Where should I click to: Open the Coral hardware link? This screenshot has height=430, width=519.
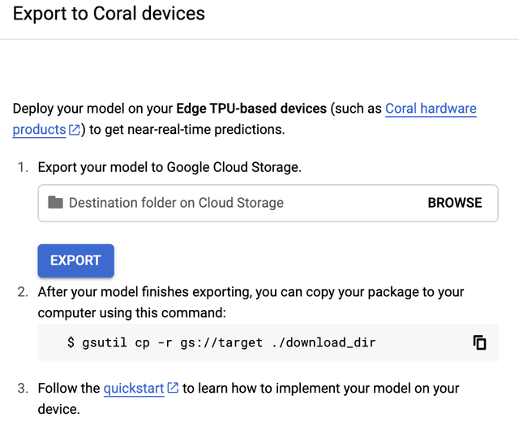431,109
